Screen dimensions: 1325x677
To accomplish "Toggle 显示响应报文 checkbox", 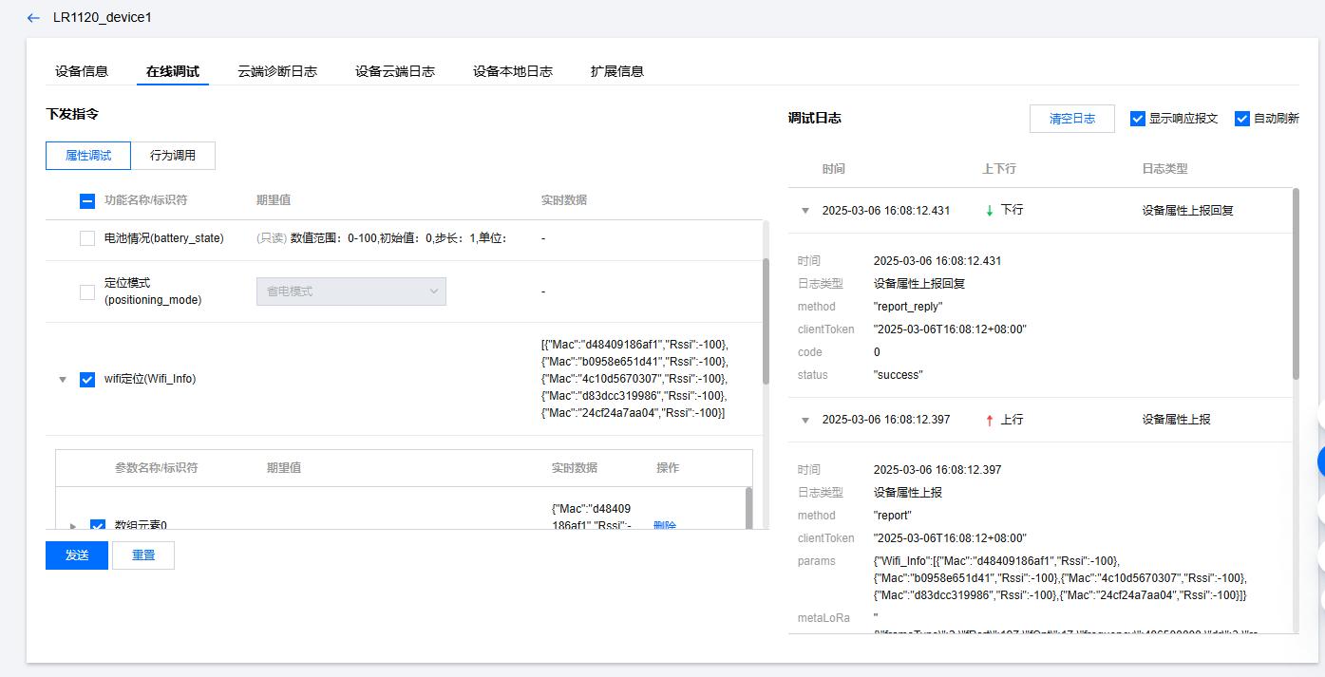I will [x=1138, y=119].
